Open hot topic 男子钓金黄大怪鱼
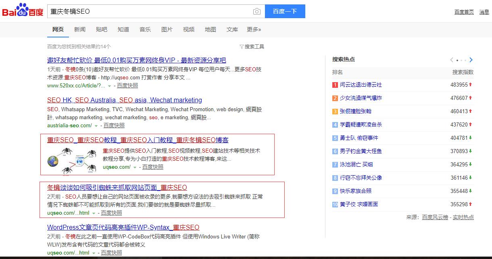The width and height of the screenshot is (492, 259). click(361, 151)
